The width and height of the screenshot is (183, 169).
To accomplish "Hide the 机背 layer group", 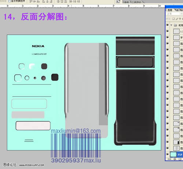I will coord(168,25).
